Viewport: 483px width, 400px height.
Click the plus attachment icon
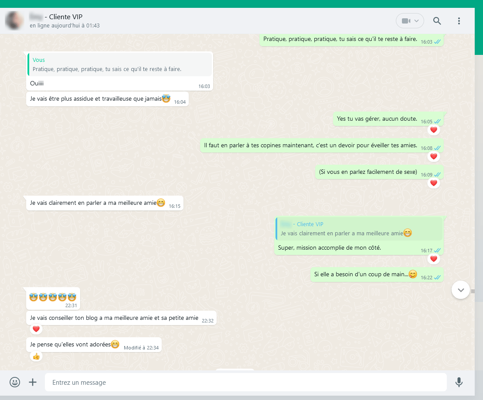33,382
